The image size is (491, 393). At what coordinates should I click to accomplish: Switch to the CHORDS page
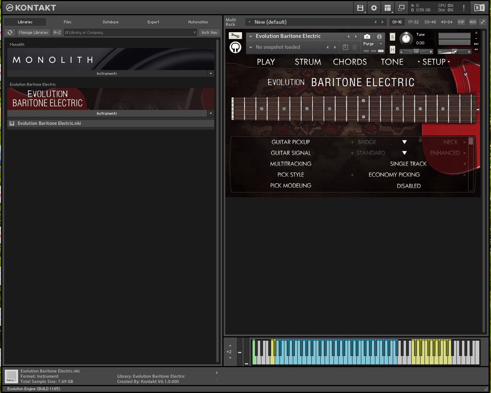pyautogui.click(x=350, y=62)
